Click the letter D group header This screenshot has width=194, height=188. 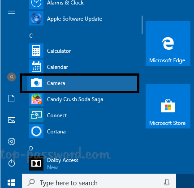(31, 149)
